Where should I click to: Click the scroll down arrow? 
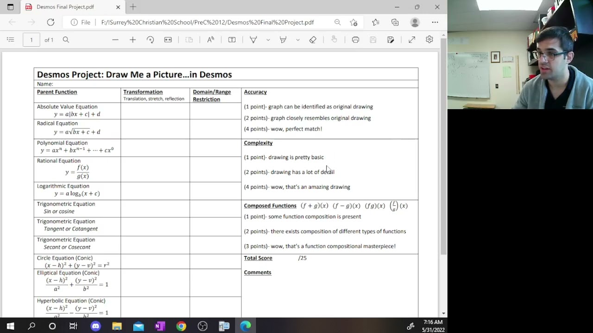click(x=443, y=314)
